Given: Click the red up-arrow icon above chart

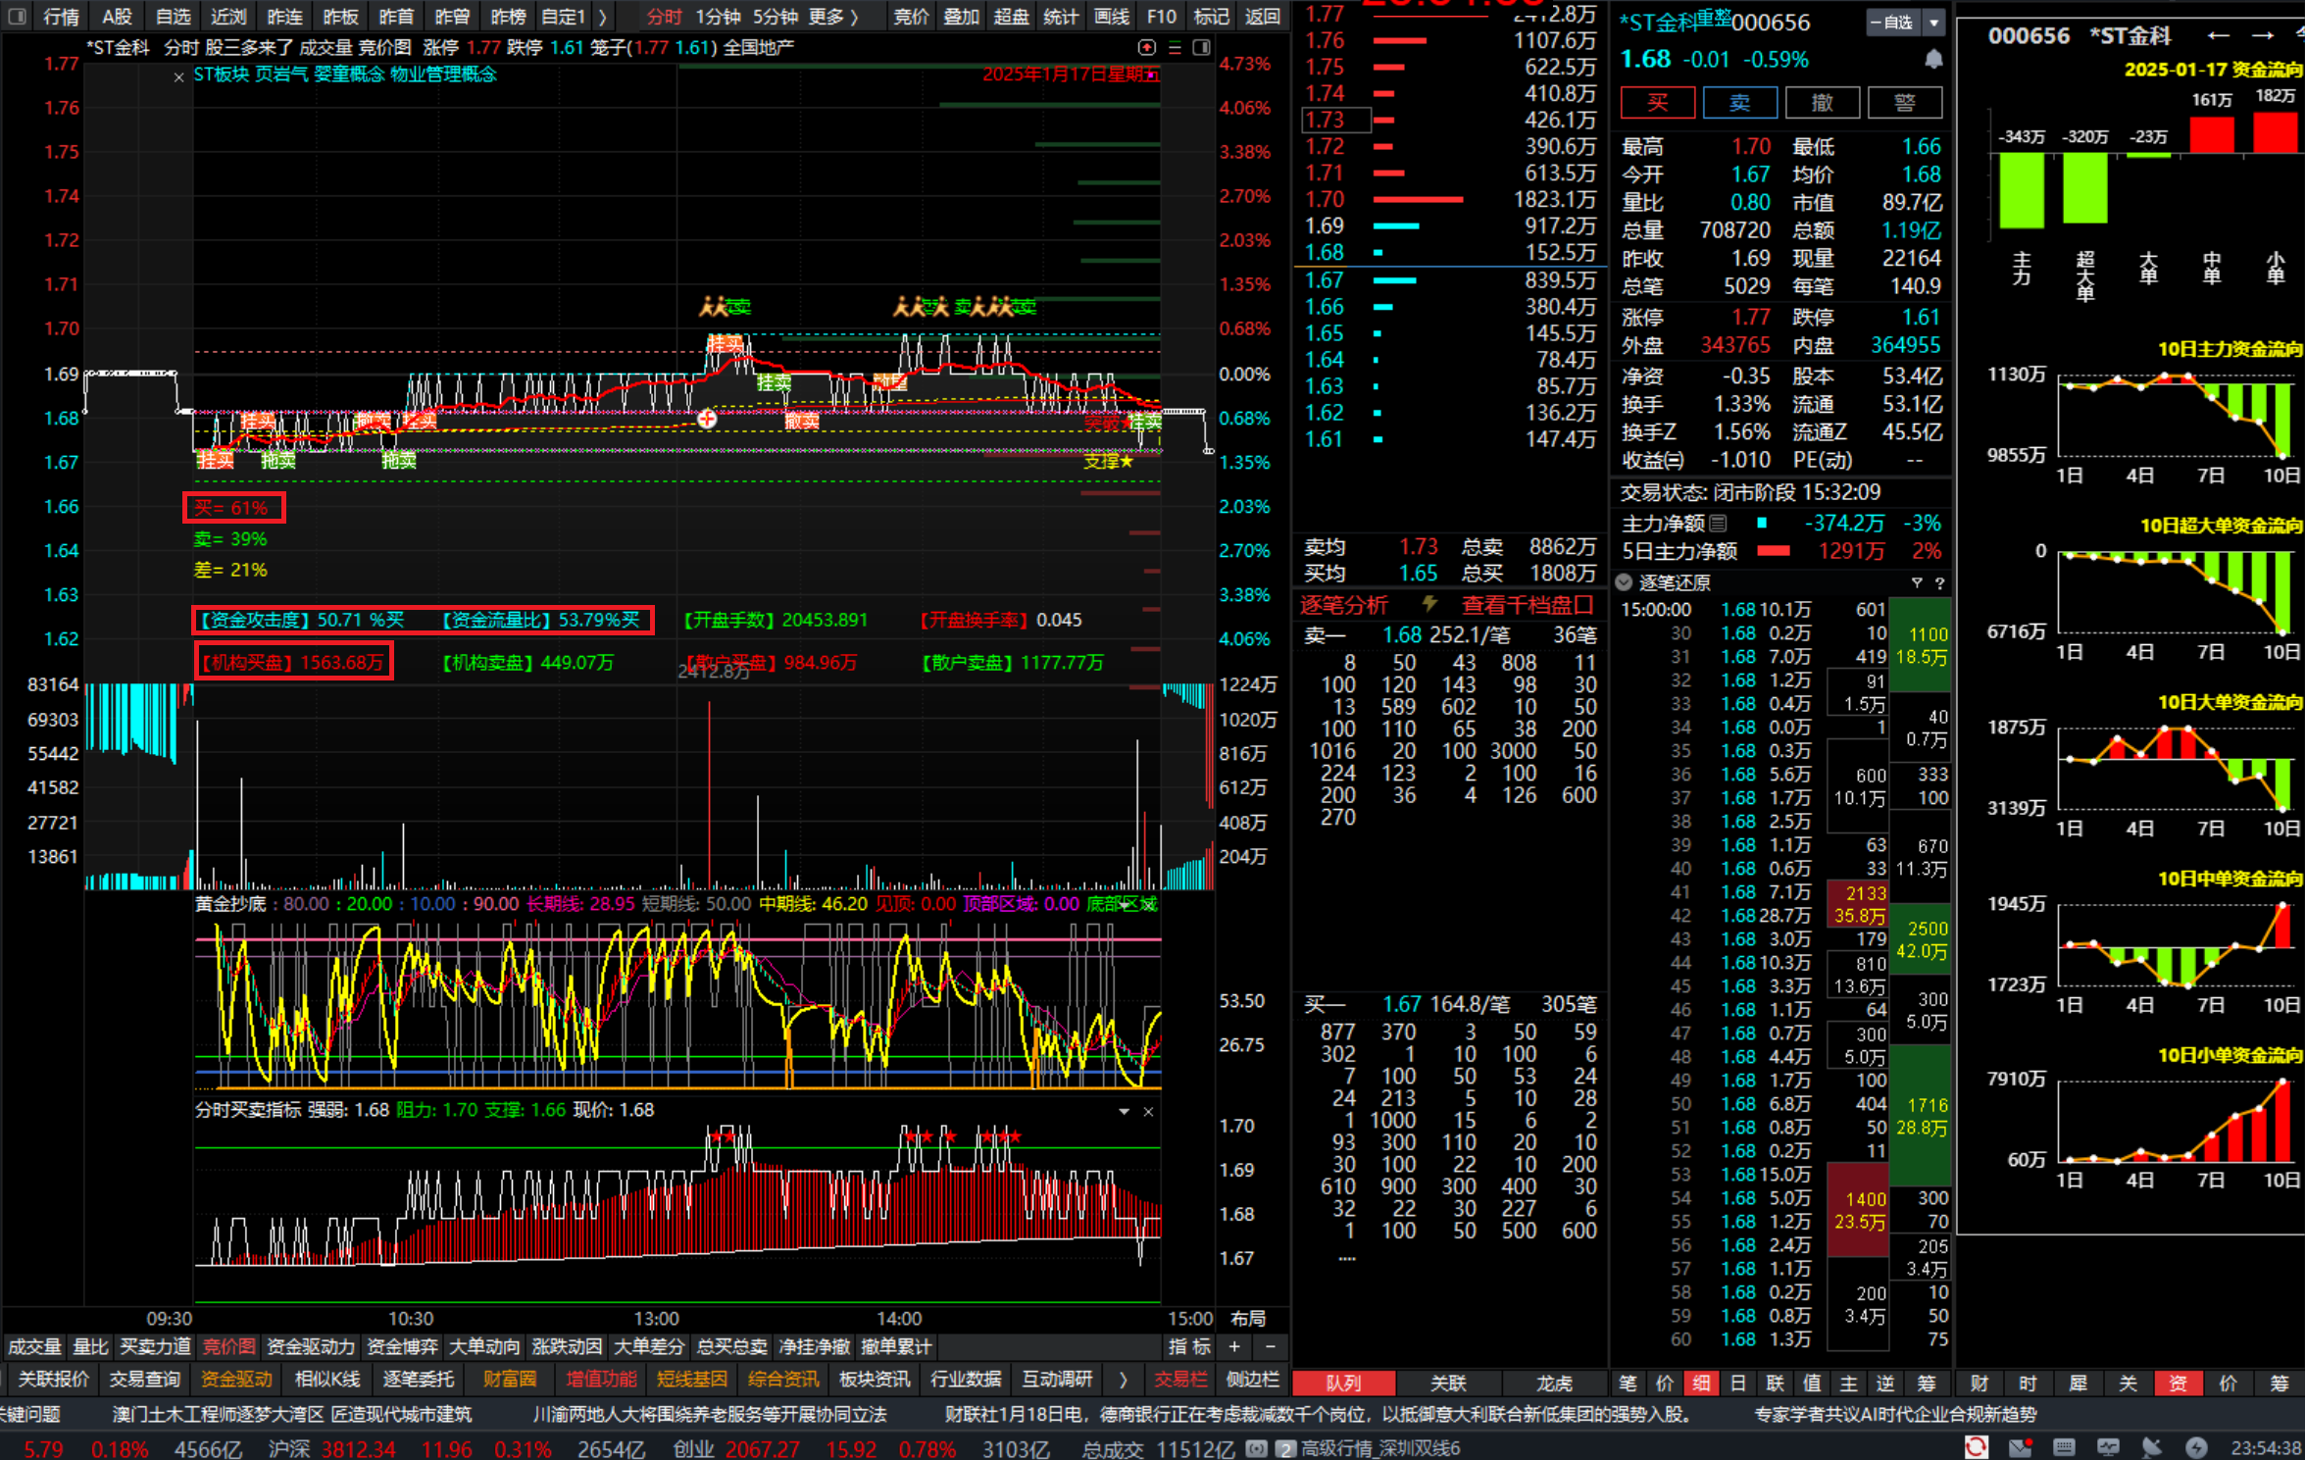Looking at the screenshot, I should (1146, 47).
